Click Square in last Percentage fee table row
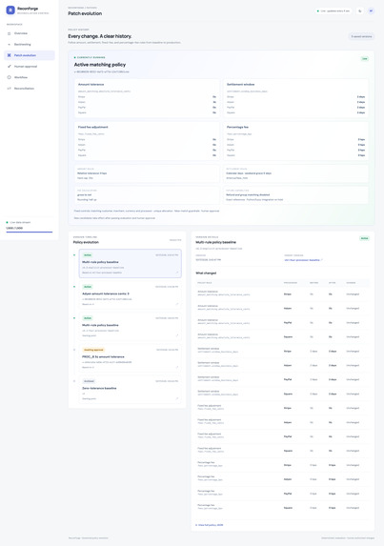Viewport: 384px width, 546px height. click(288, 508)
